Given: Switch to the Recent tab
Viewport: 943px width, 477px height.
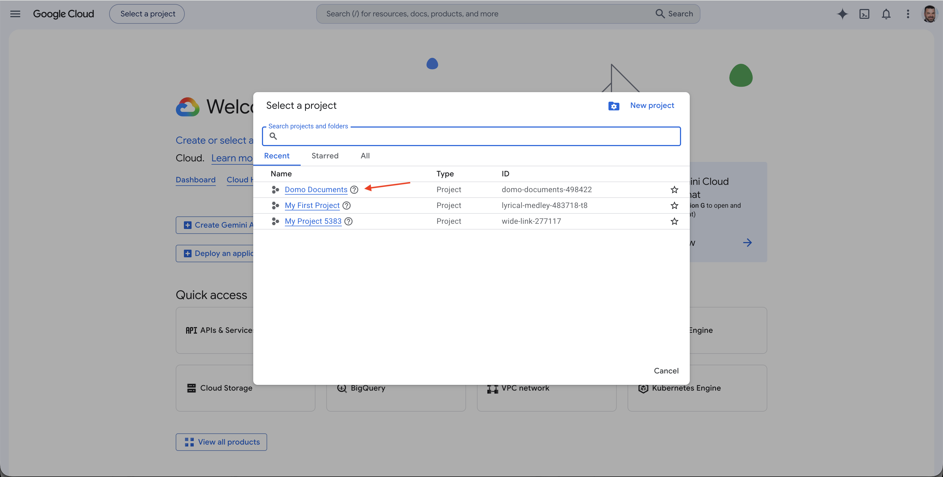Looking at the screenshot, I should point(277,156).
